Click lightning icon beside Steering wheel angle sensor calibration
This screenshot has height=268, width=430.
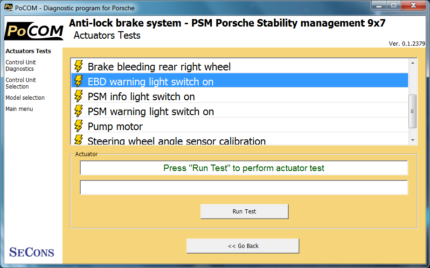tap(78, 139)
